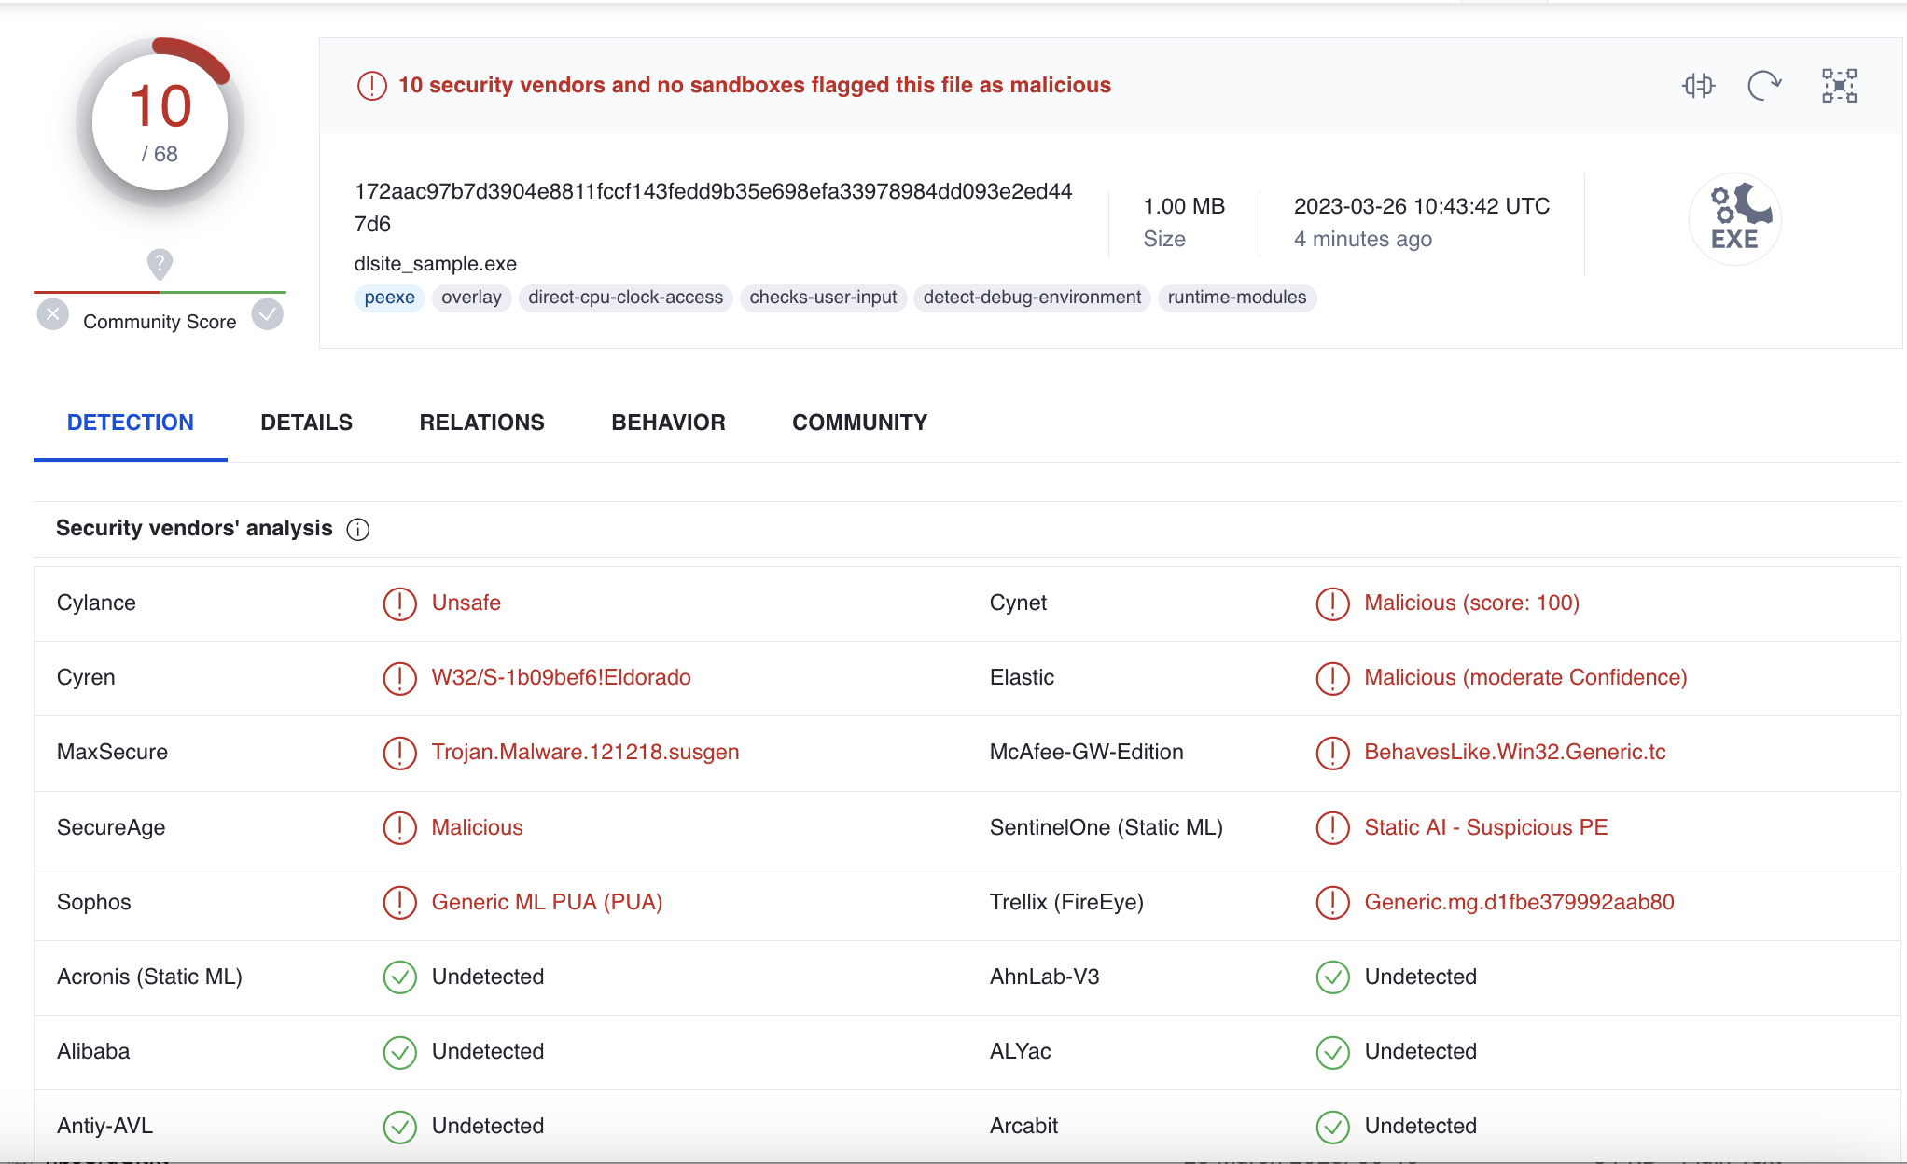Click the warning icon in the malicious banner

[x=371, y=86]
